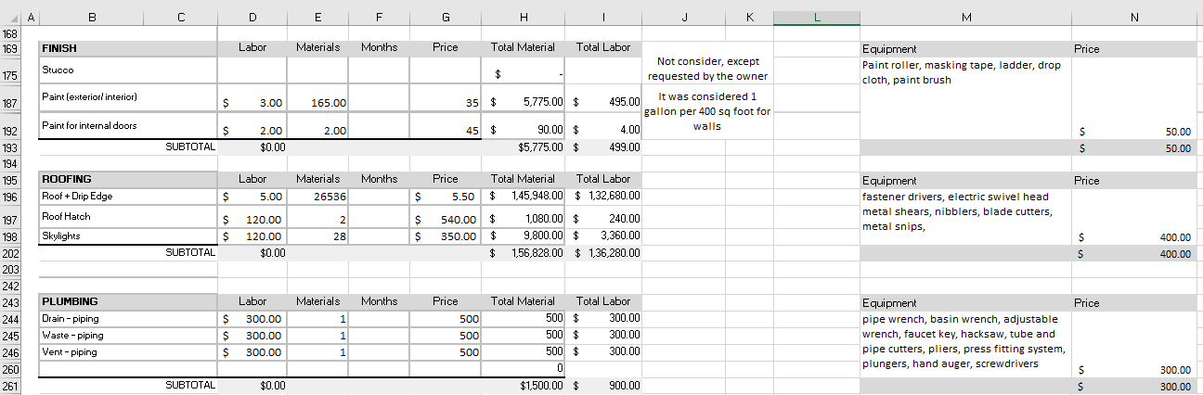Select the Vent - piping cell

pos(128,352)
